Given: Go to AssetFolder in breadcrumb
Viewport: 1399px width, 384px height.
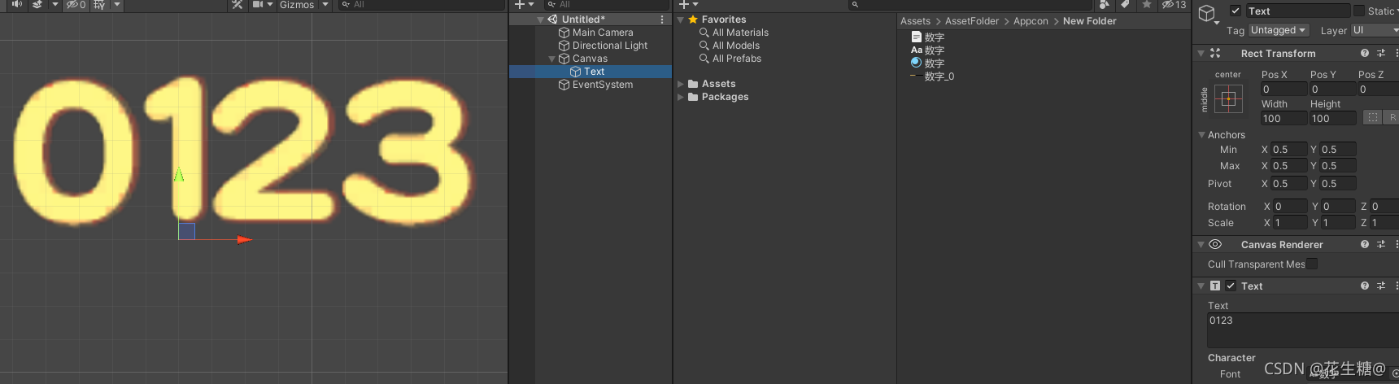Looking at the screenshot, I should point(971,21).
